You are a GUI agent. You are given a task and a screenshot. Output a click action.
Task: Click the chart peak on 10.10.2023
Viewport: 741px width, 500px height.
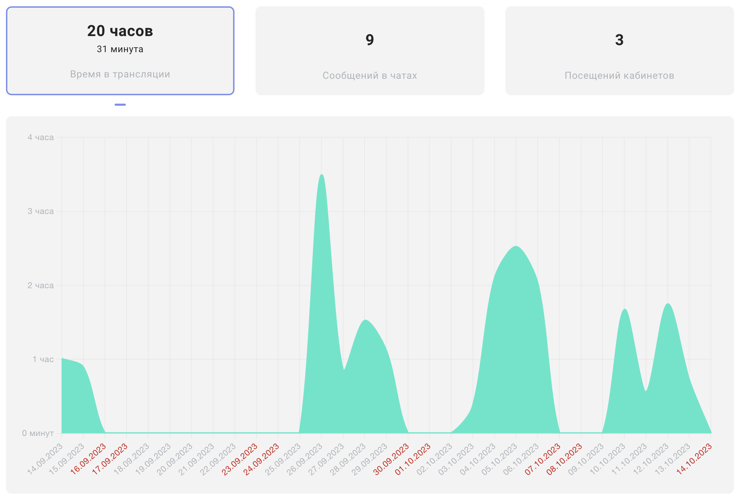625,309
